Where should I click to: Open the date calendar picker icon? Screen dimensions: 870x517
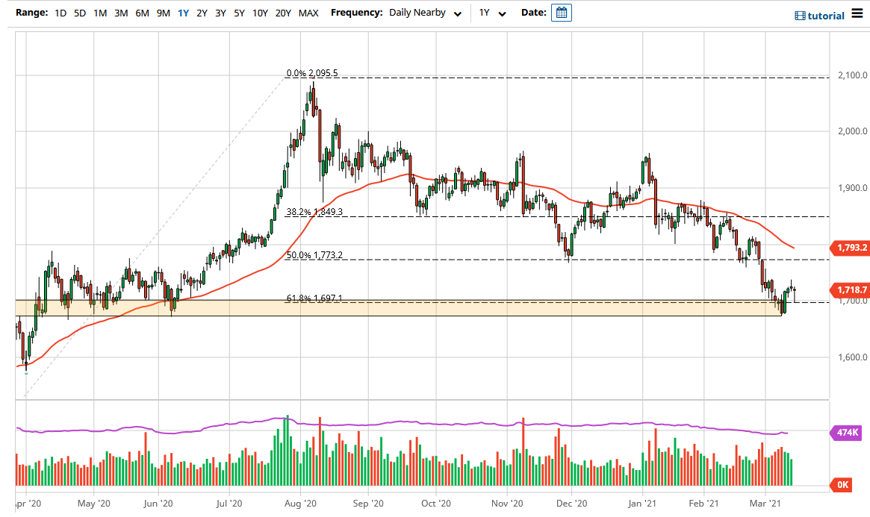pyautogui.click(x=561, y=13)
